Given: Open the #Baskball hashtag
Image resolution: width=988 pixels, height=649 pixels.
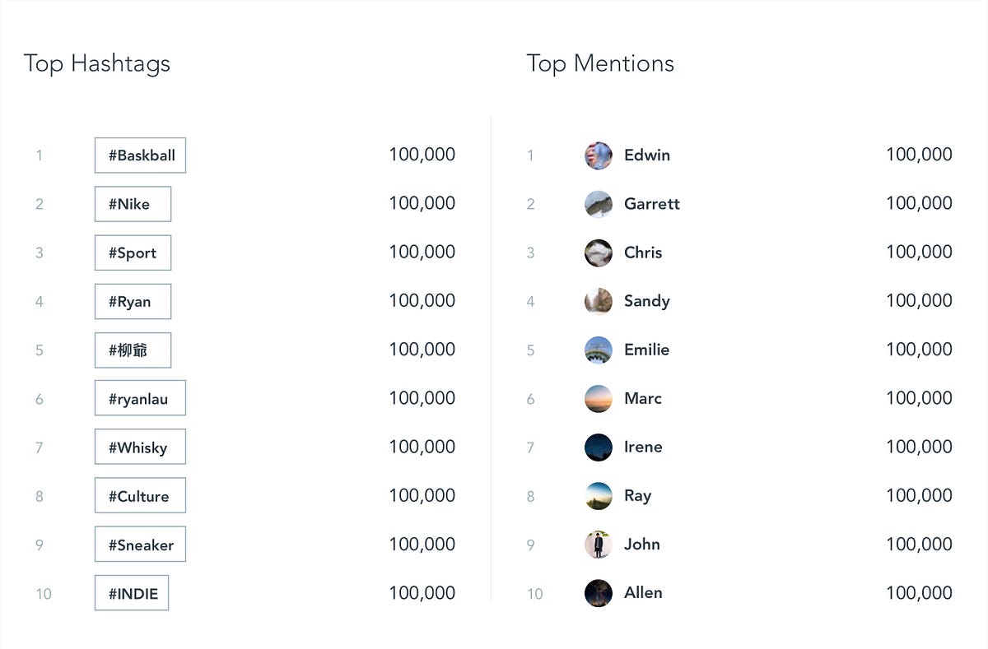Looking at the screenshot, I should [141, 155].
